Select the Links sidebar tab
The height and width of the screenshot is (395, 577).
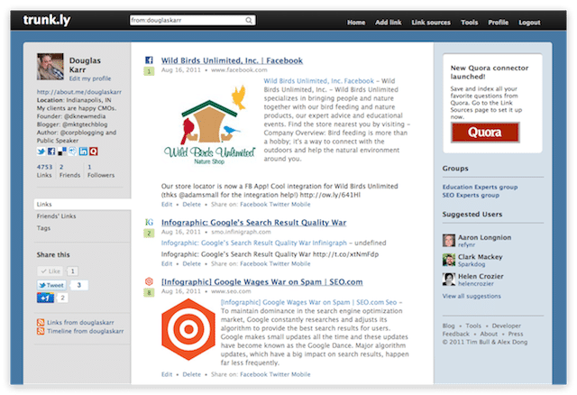tap(82, 204)
